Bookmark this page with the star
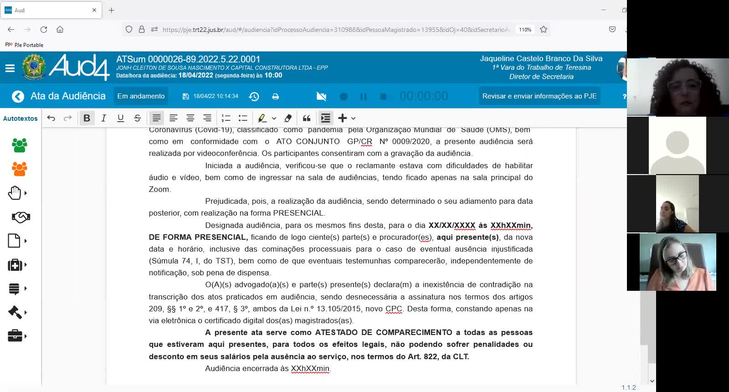 point(544,30)
